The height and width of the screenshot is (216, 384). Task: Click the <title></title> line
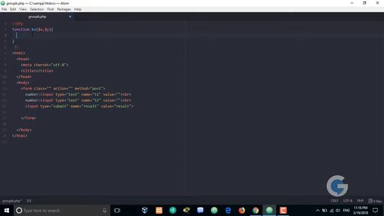tap(37, 71)
